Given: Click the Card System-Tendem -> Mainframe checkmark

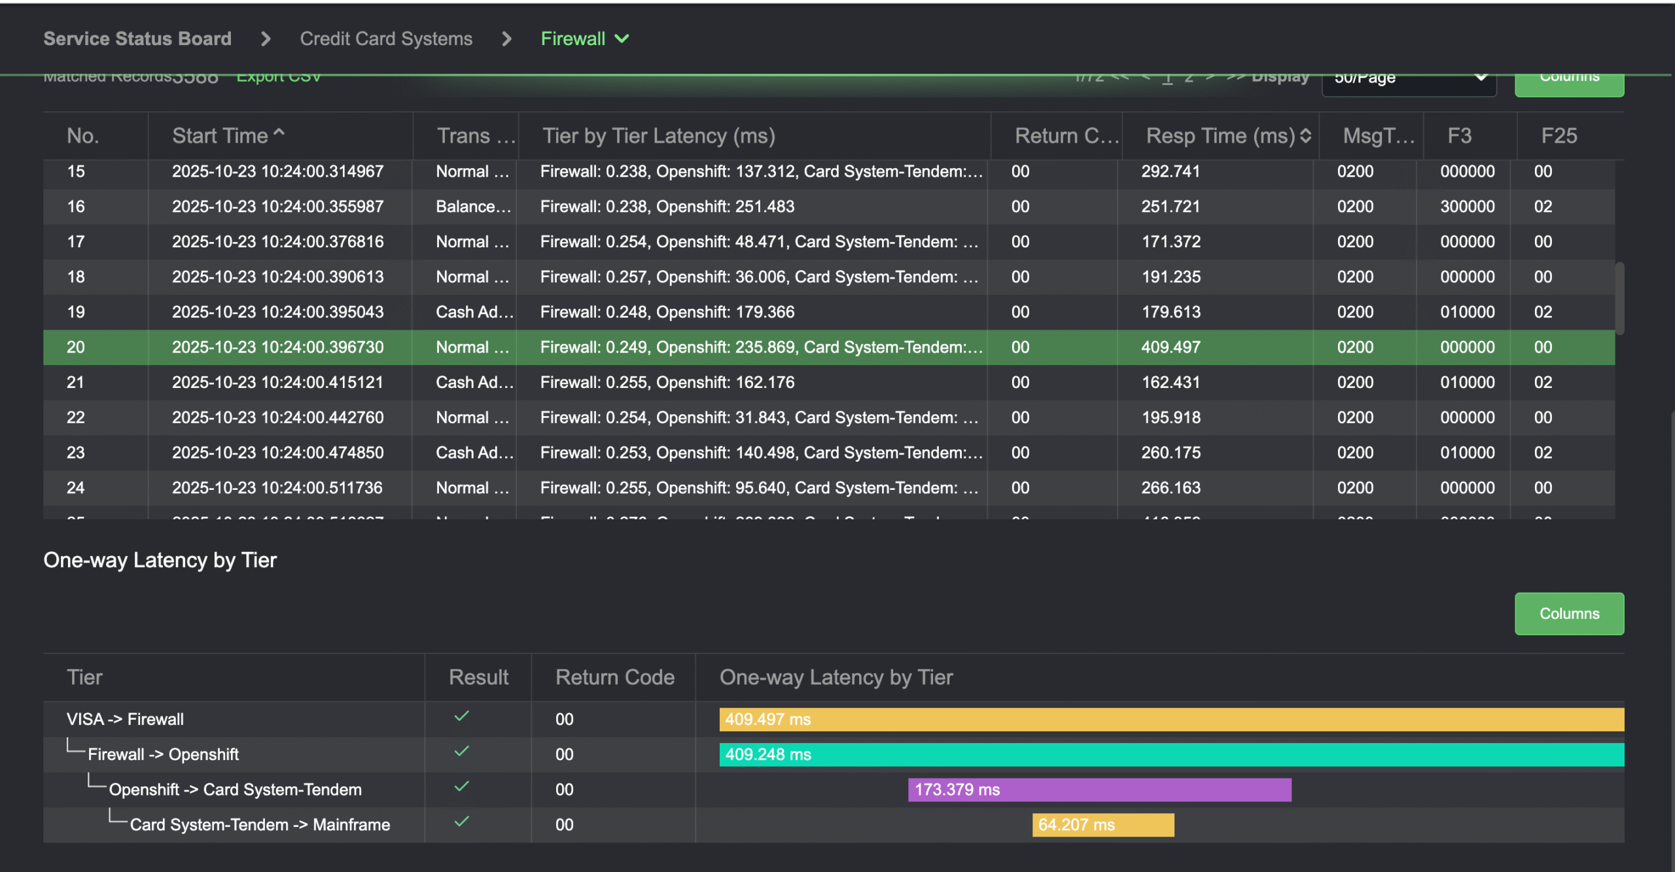Looking at the screenshot, I should [x=461, y=822].
